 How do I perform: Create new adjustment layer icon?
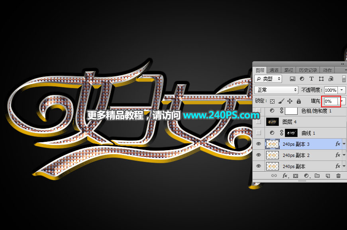coord(306,176)
